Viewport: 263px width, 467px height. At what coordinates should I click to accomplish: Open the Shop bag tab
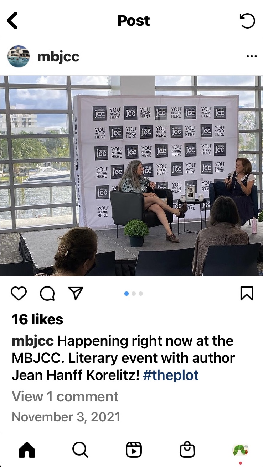(x=187, y=450)
